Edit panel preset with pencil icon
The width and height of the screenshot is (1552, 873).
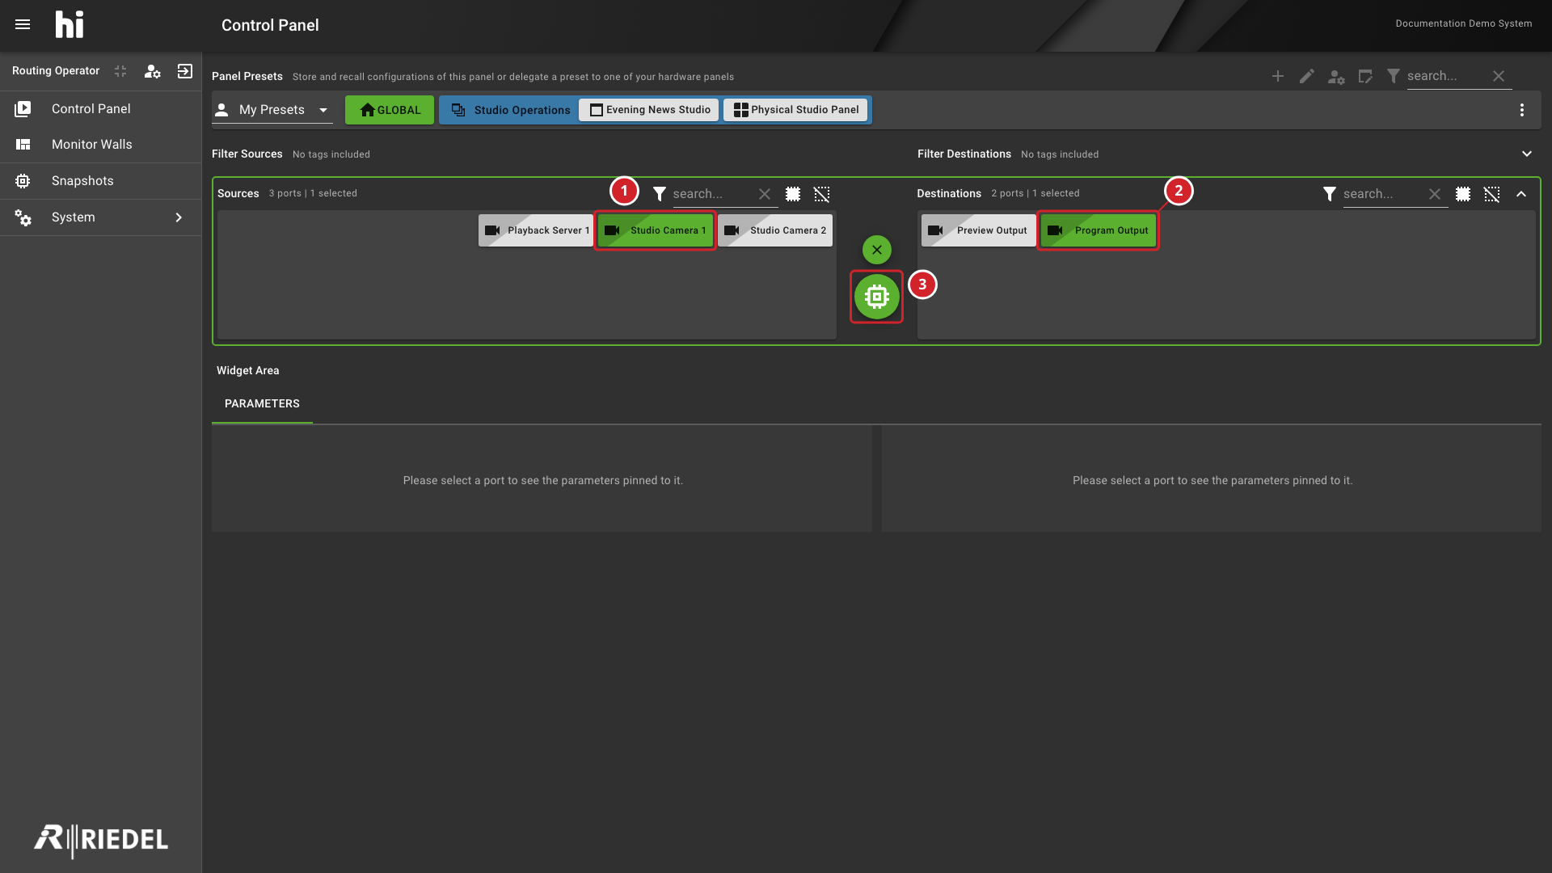[x=1307, y=76]
